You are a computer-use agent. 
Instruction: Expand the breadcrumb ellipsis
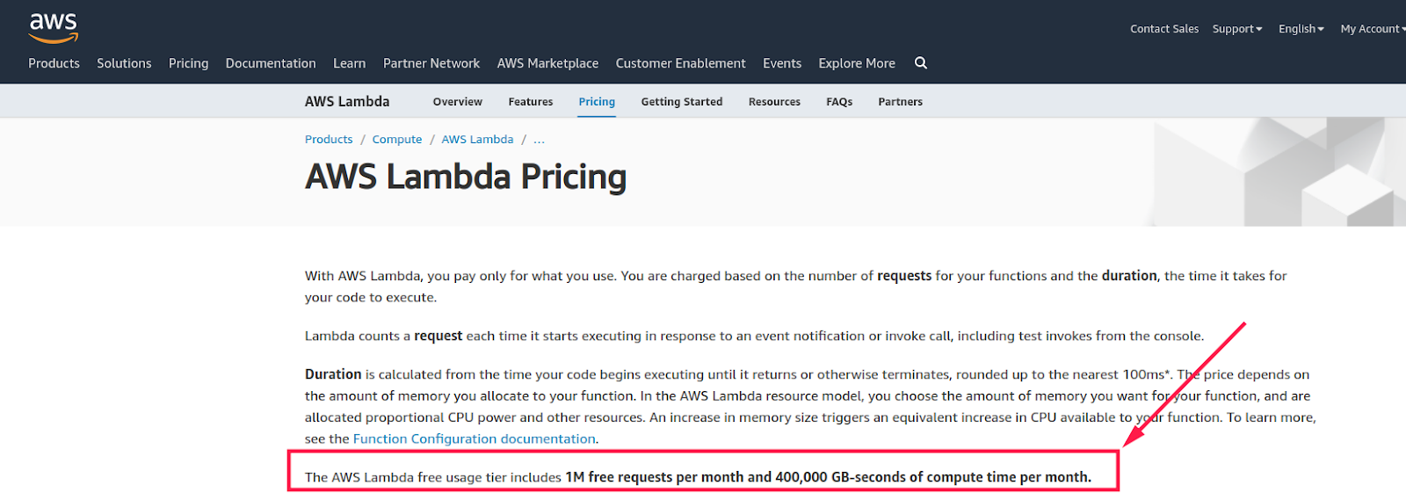540,140
